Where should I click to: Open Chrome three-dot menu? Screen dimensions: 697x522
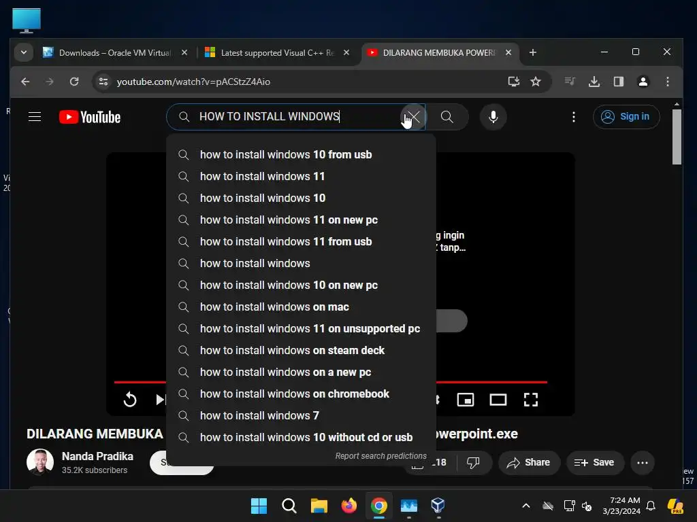click(x=667, y=82)
